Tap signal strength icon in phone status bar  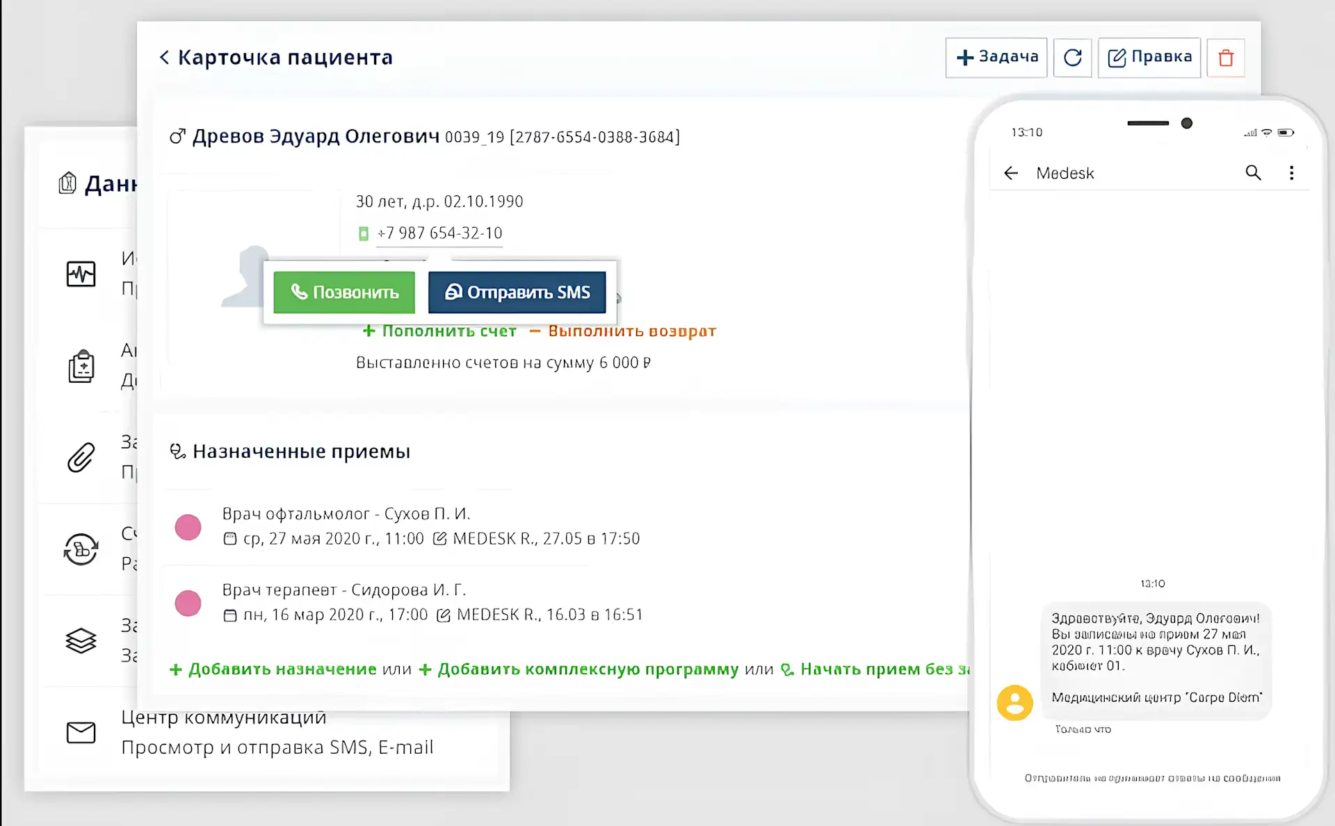(x=1250, y=133)
